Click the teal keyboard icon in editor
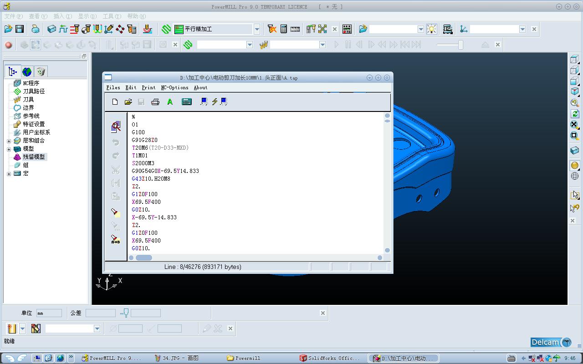Viewport: 583px width, 364px height. click(187, 102)
